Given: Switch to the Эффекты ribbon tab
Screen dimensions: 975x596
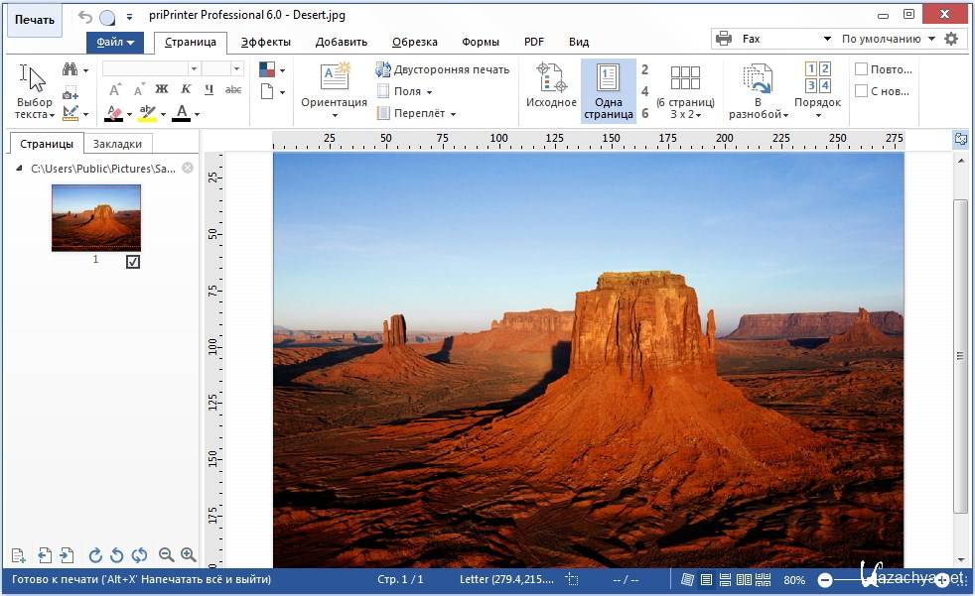Looking at the screenshot, I should point(265,42).
